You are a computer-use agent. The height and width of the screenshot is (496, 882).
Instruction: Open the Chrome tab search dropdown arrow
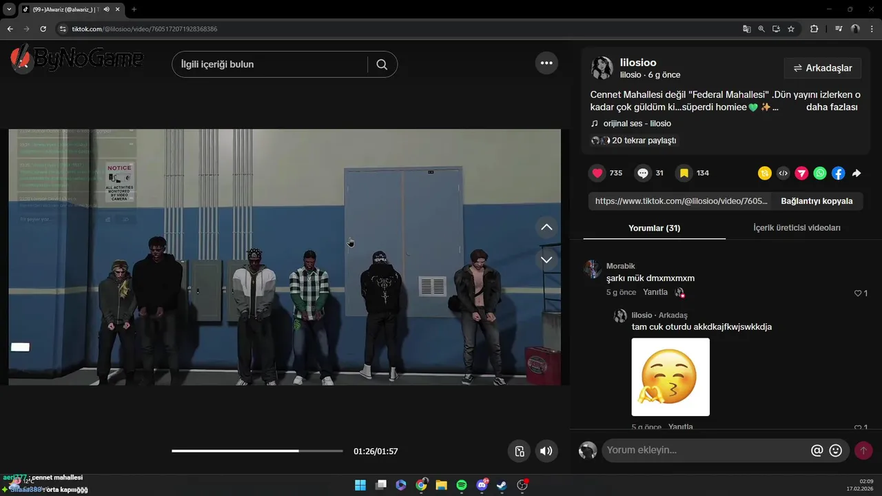(9, 10)
